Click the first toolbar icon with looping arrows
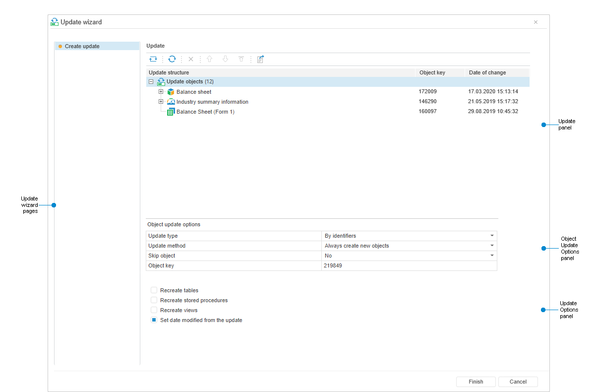Image resolution: width=596 pixels, height=392 pixels. pyautogui.click(x=153, y=59)
